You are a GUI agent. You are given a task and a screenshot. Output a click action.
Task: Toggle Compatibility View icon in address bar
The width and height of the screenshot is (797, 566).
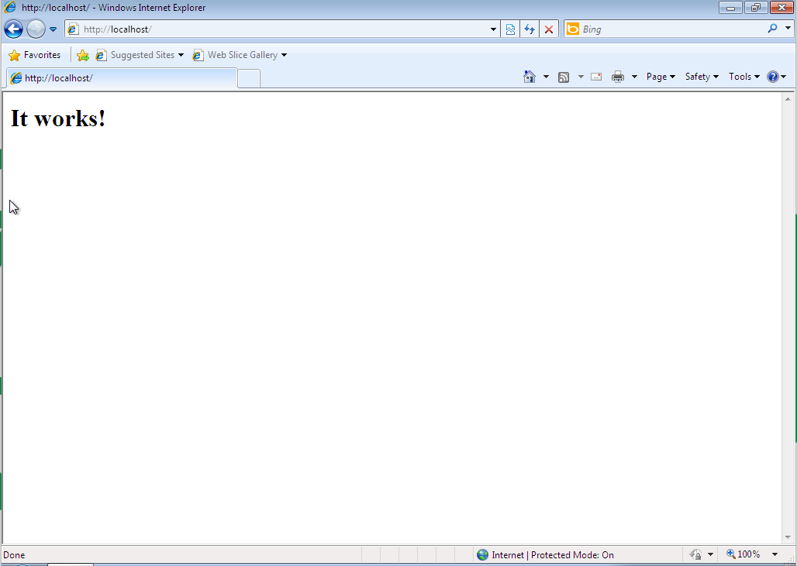pos(510,29)
